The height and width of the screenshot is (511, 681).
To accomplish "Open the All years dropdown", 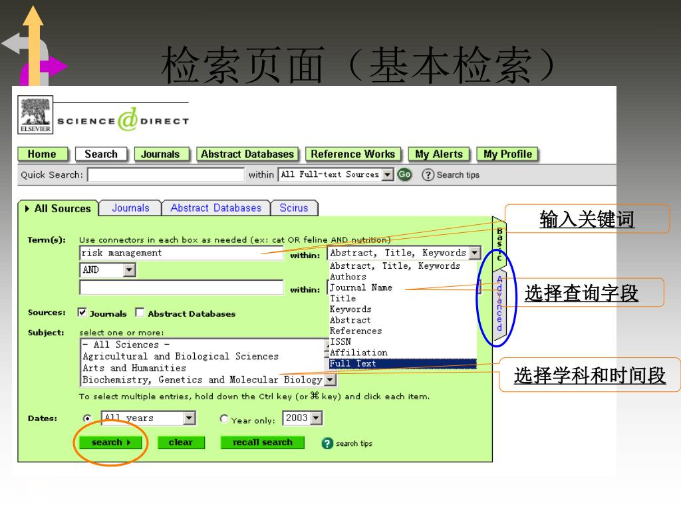I will [x=189, y=418].
